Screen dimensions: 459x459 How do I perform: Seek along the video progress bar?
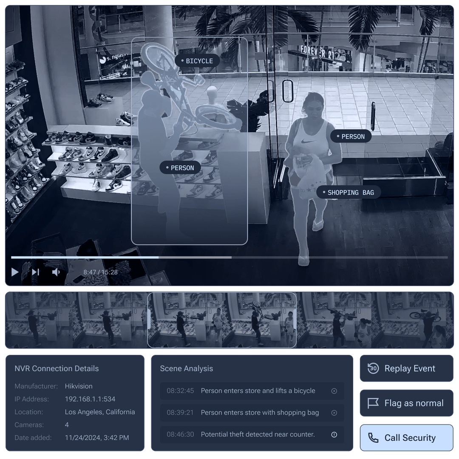(229, 258)
